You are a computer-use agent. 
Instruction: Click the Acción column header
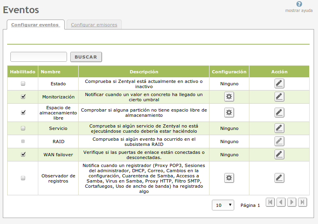pyautogui.click(x=279, y=72)
